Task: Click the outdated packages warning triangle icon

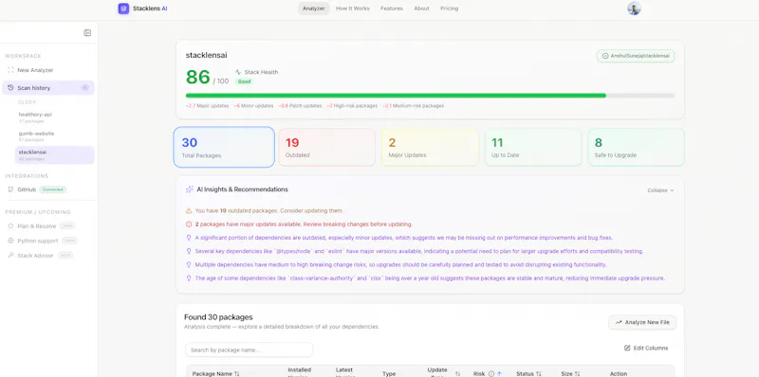Action: point(189,210)
